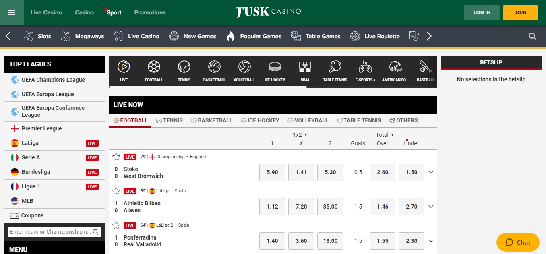Image resolution: width=546 pixels, height=254 pixels.
Task: Toggle favorite star for Athletic Bilbao match
Action: [x=116, y=191]
